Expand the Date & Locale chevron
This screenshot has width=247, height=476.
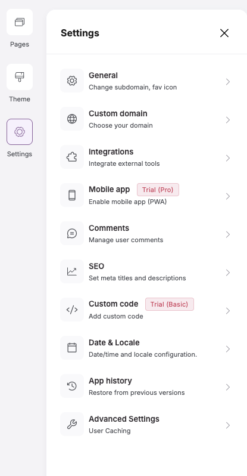(x=228, y=349)
